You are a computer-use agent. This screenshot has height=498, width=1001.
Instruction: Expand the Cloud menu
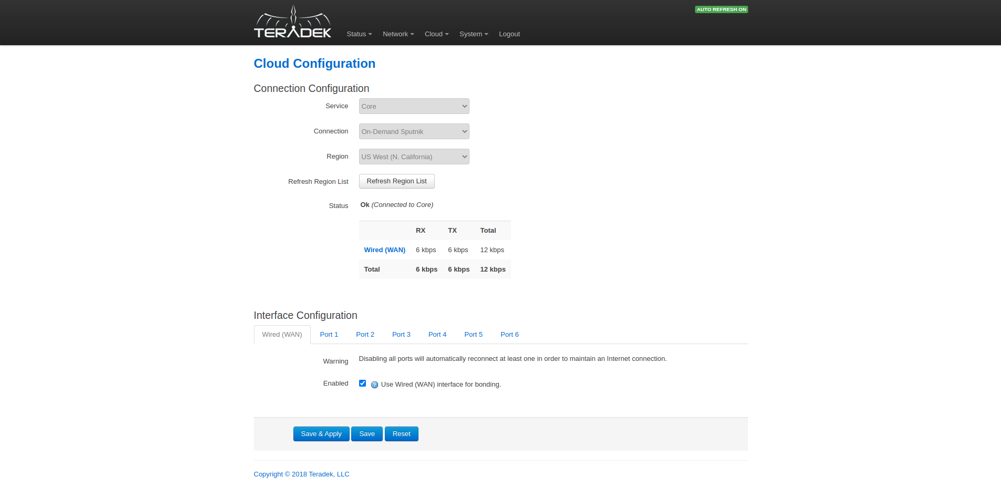436,34
